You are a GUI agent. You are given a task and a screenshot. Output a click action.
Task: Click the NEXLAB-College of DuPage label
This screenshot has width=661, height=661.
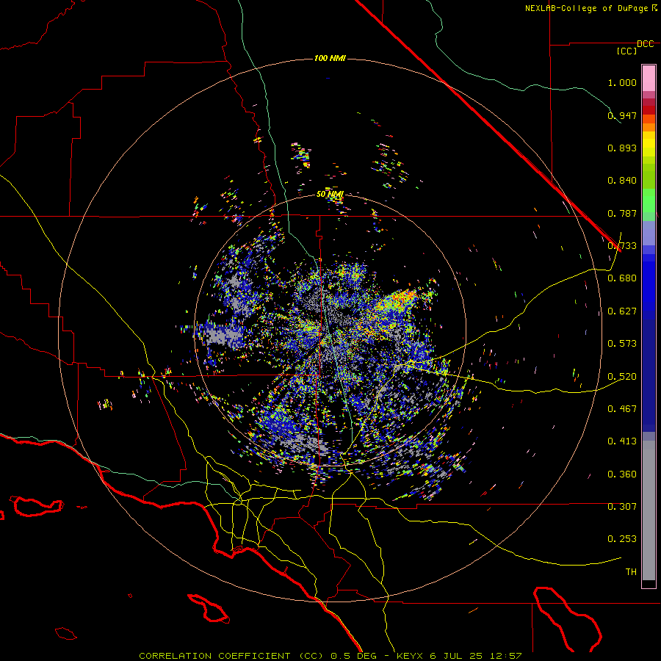point(591,8)
